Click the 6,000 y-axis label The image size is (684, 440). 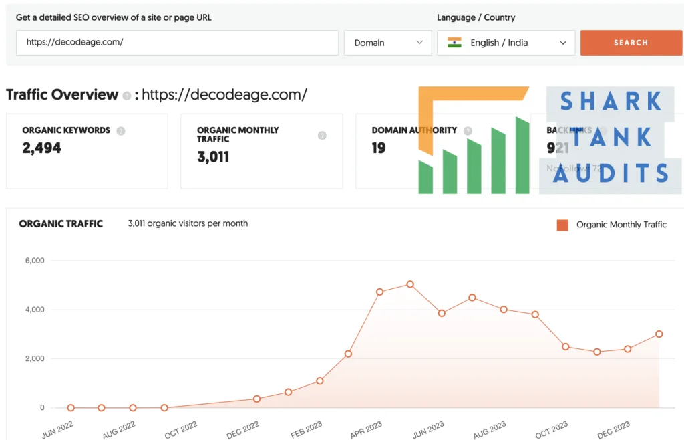click(x=35, y=261)
